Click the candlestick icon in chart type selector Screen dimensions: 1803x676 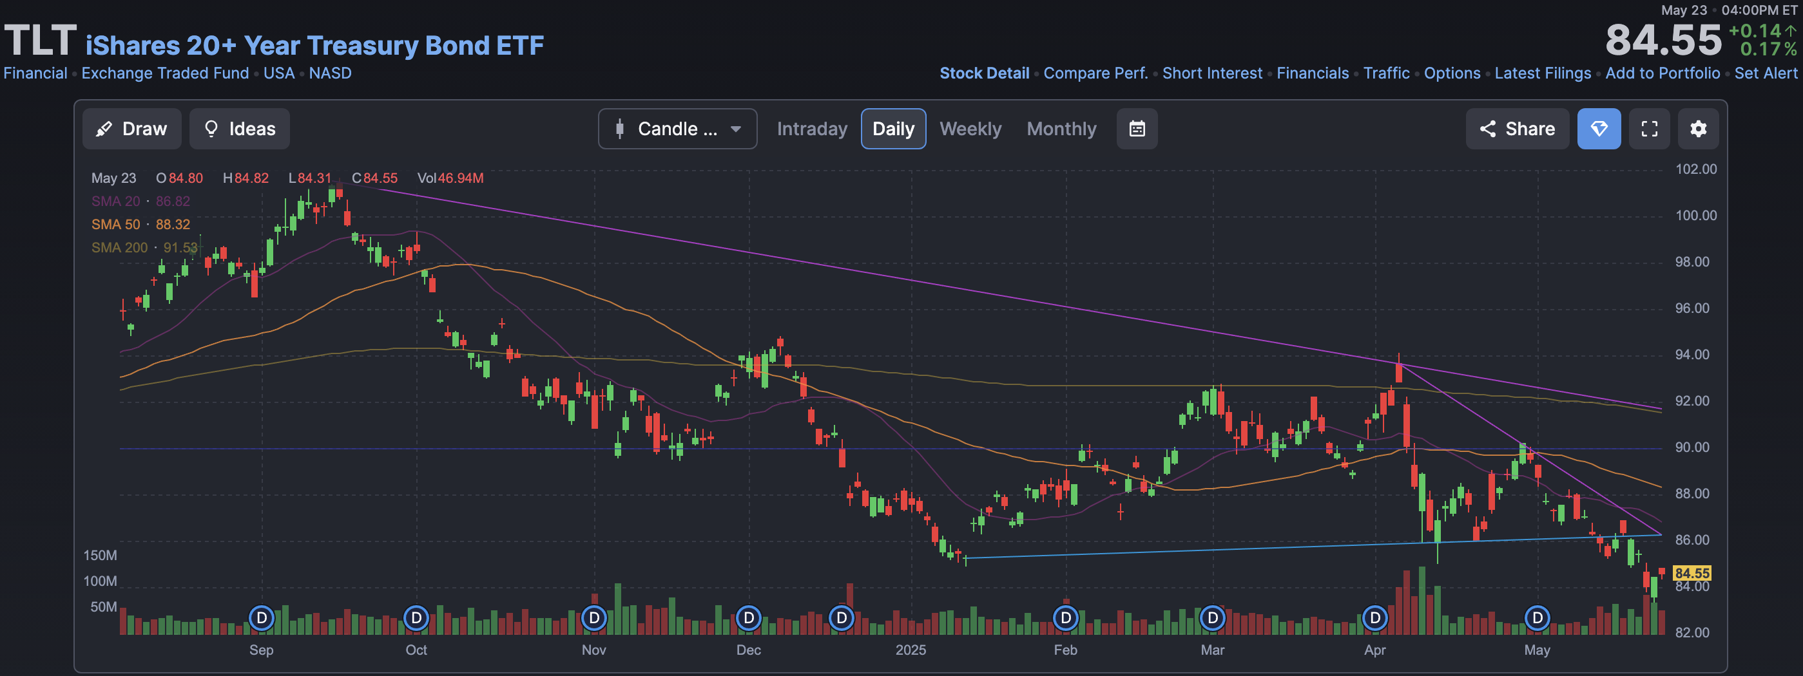(619, 129)
